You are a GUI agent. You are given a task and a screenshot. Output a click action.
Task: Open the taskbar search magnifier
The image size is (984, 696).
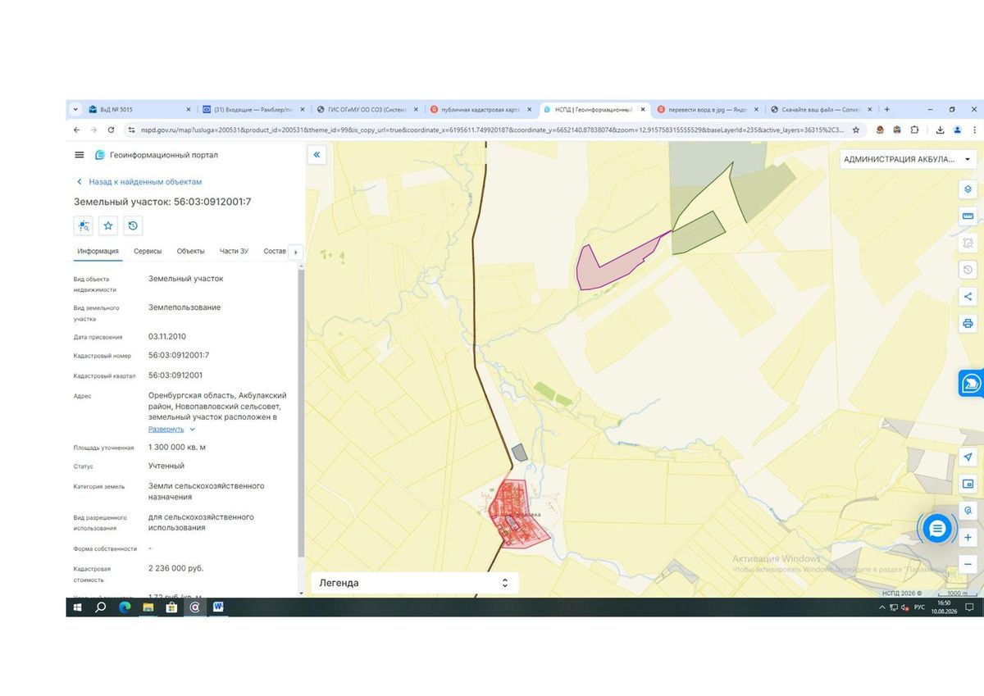tap(101, 607)
